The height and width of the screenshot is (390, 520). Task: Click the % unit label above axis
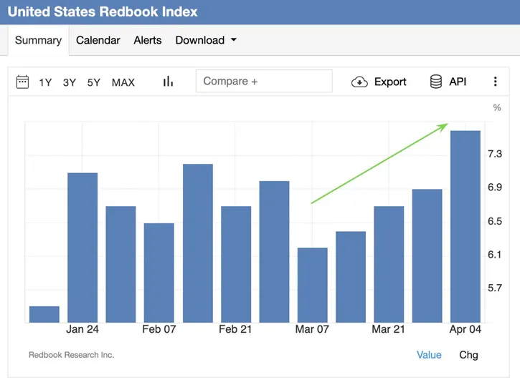[497, 107]
